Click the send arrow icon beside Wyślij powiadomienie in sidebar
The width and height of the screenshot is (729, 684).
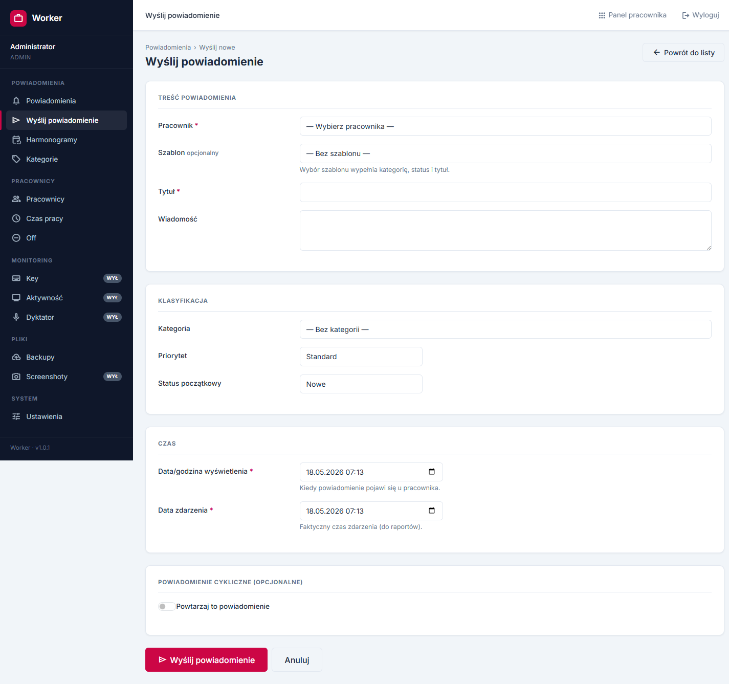point(16,120)
